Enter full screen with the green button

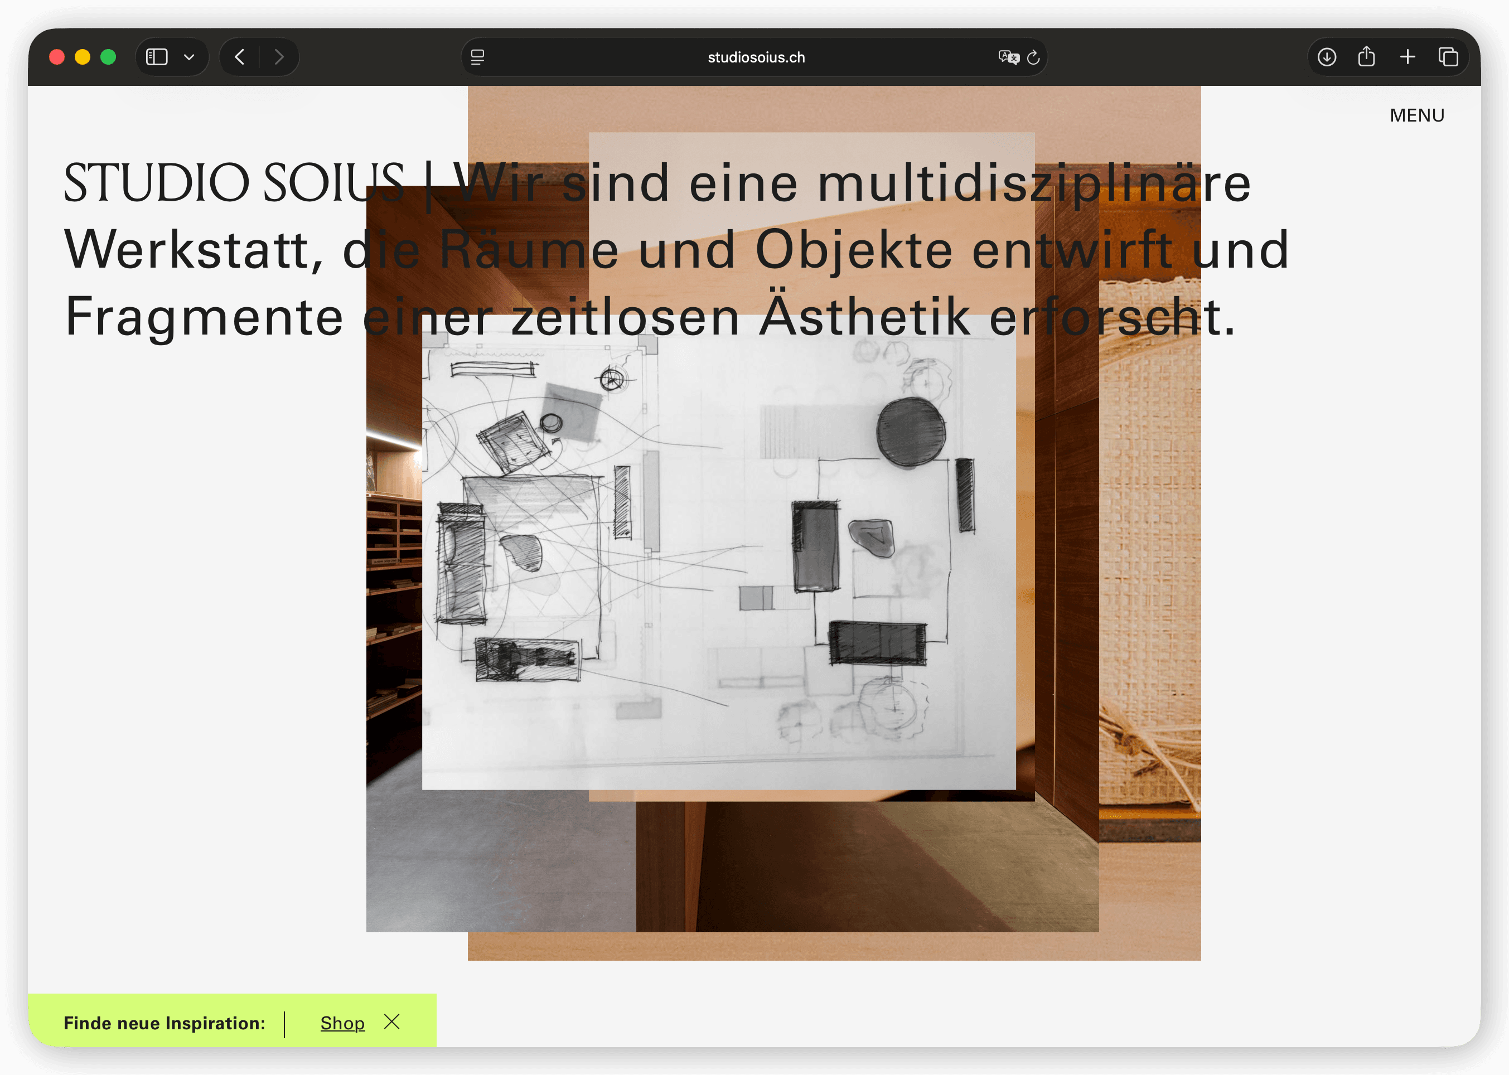[x=108, y=57]
